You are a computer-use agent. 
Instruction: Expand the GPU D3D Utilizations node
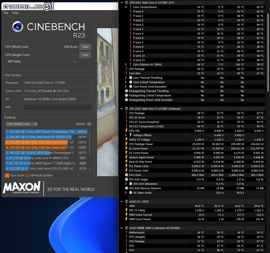tap(126, 184)
